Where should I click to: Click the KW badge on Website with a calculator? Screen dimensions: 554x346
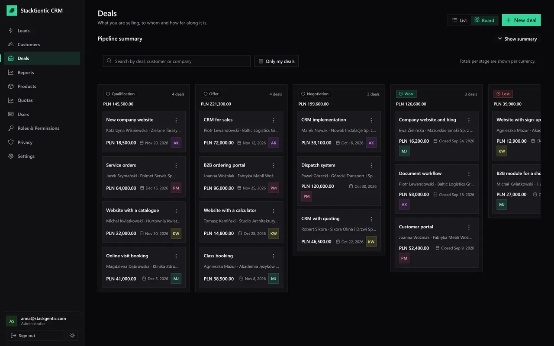point(274,234)
